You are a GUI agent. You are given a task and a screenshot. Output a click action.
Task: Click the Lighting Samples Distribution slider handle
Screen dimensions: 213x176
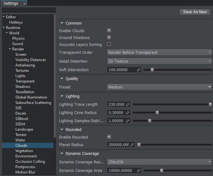(150, 121)
